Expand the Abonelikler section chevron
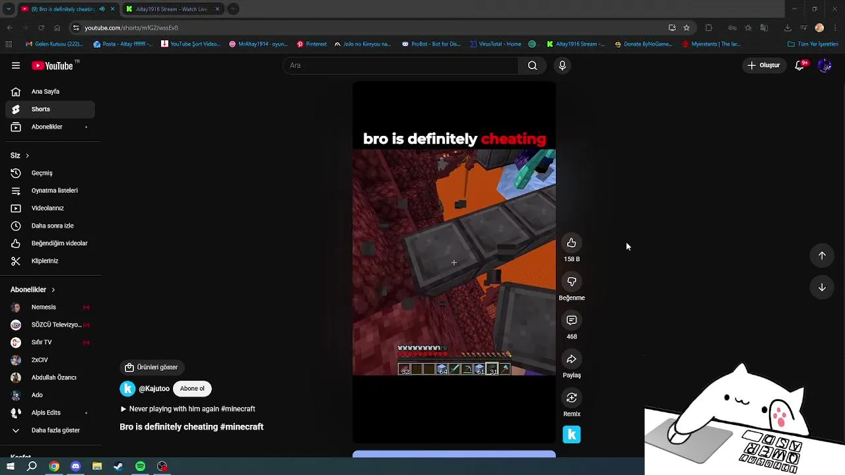Image resolution: width=845 pixels, height=475 pixels. click(53, 290)
